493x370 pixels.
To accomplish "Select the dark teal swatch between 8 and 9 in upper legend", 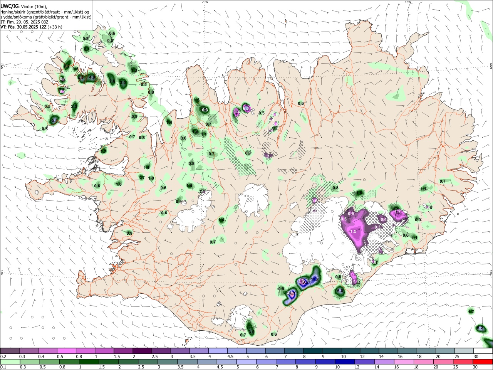I will [313, 351].
